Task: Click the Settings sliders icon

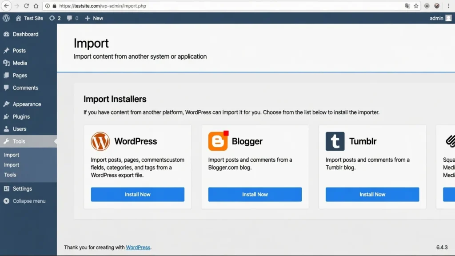Action: pyautogui.click(x=6, y=188)
